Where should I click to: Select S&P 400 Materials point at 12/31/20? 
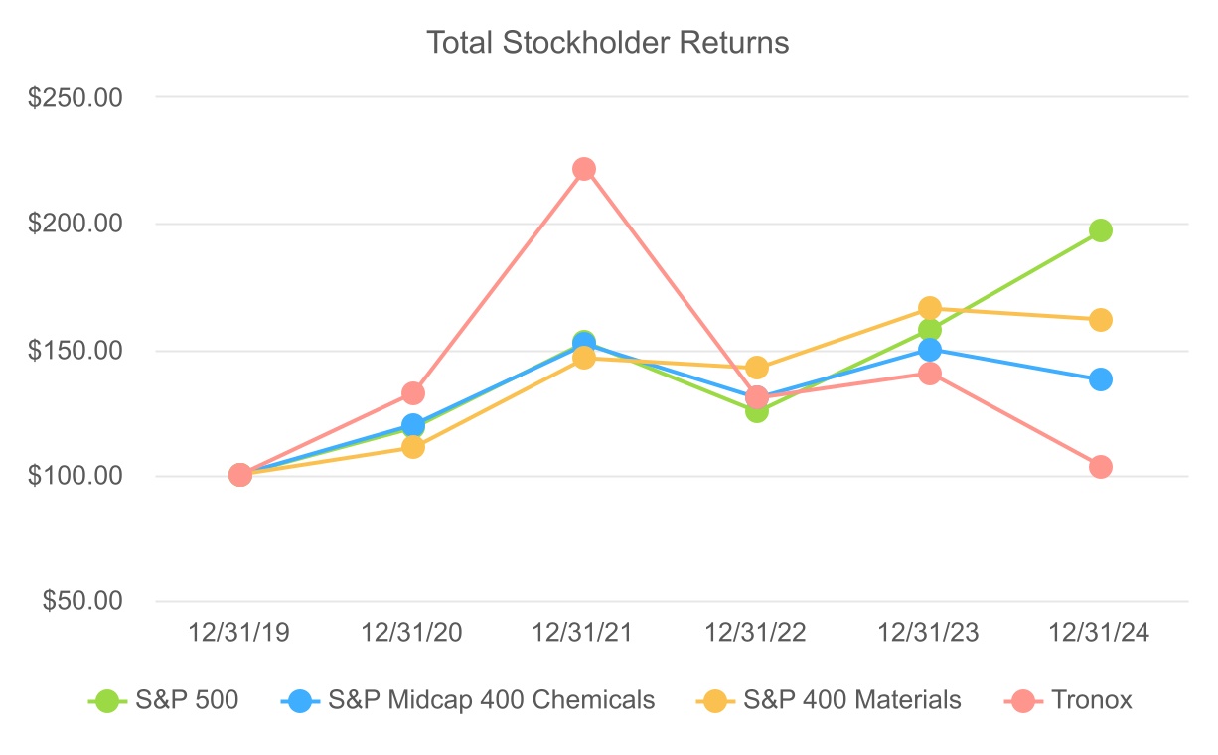[413, 447]
